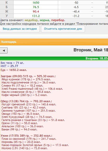The height and width of the screenshot is (151, 108).
Task: Click 'Сметана 18% (23 гр.)' row
Action: [24, 107]
